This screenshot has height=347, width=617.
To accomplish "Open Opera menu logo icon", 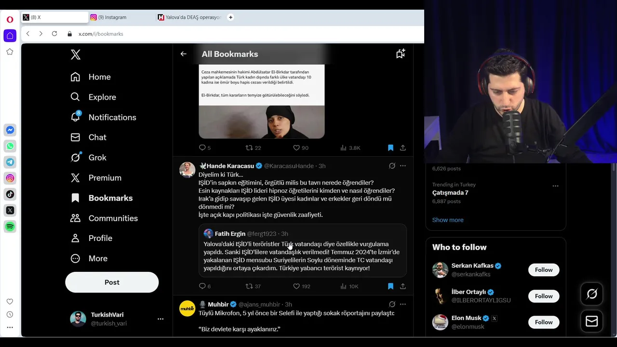I will 10,20.
